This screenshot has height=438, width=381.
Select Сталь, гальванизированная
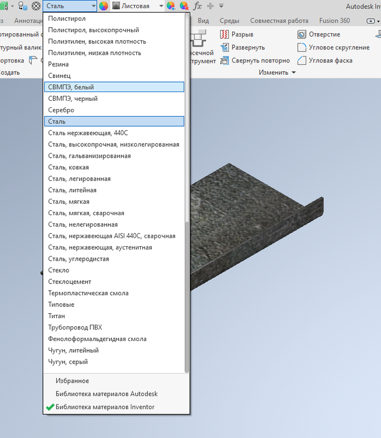pos(114,156)
